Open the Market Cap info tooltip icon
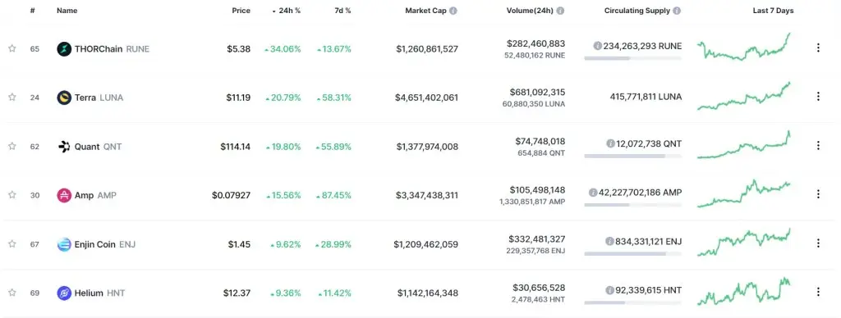Image resolution: width=841 pixels, height=318 pixels. 453,11
